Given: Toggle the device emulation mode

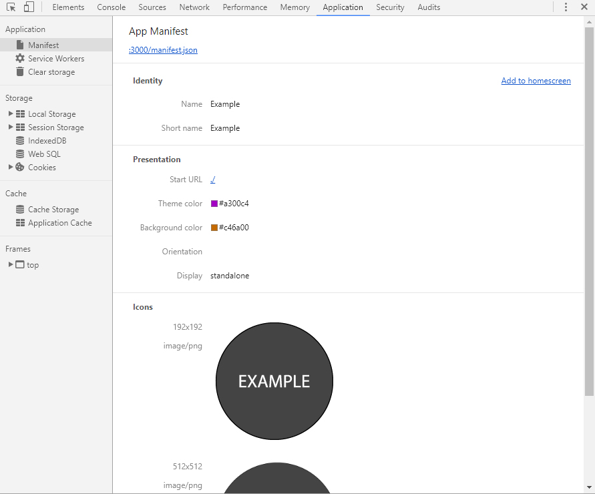Looking at the screenshot, I should [x=27, y=7].
